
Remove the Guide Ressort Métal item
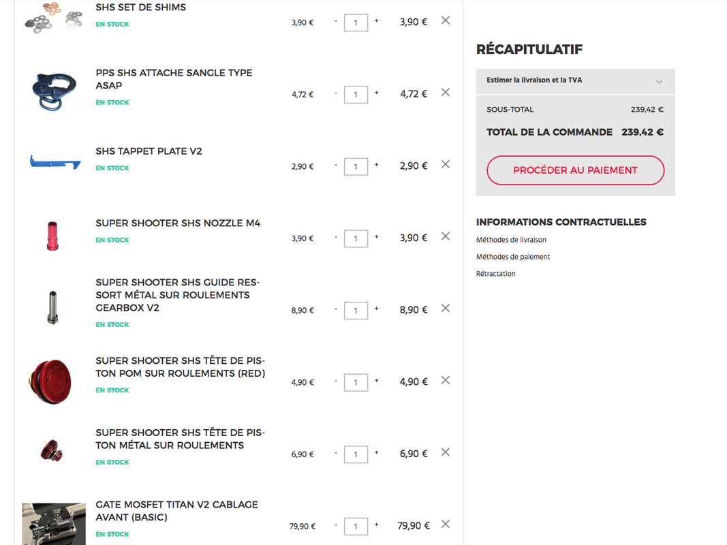click(446, 308)
